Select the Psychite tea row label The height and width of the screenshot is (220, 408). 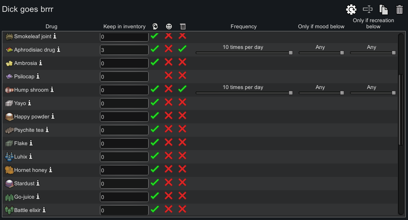[x=29, y=130]
